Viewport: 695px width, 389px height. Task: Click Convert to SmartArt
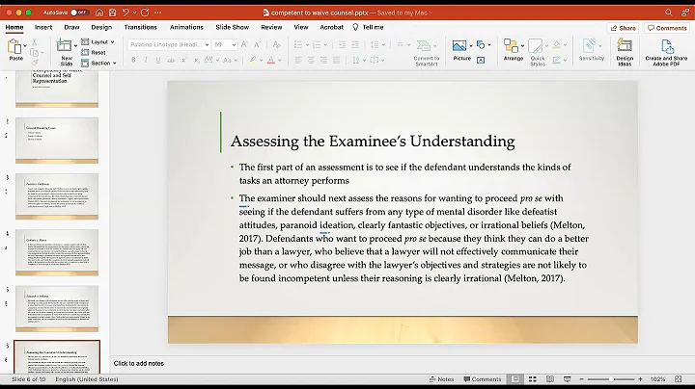click(426, 53)
